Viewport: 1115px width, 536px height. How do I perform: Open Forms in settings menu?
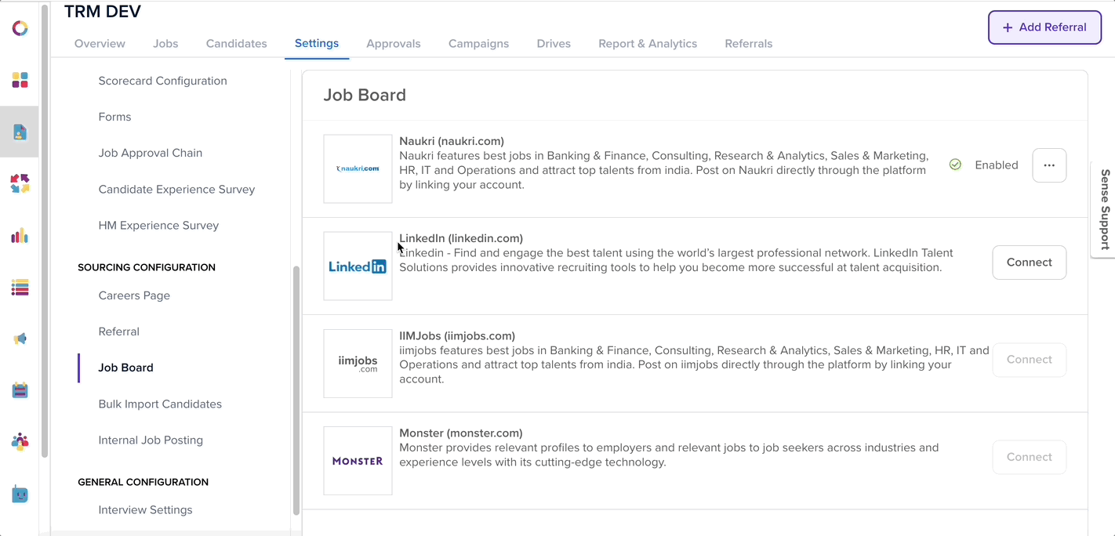point(115,117)
